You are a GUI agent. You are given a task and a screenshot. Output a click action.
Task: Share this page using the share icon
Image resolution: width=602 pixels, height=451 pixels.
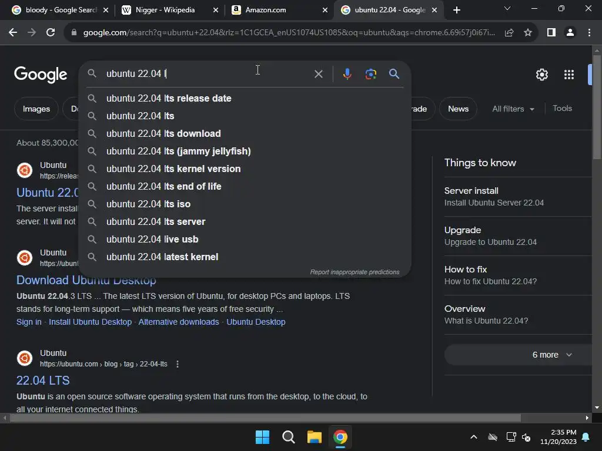click(509, 33)
